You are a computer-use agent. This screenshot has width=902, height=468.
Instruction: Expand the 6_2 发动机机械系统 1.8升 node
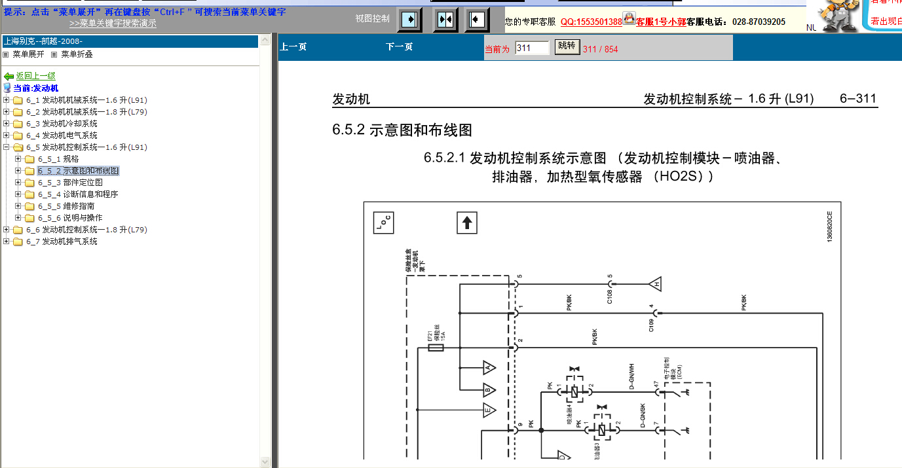(x=7, y=112)
